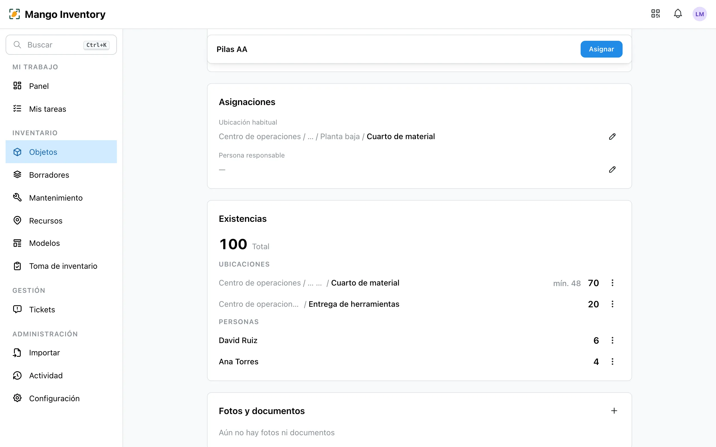This screenshot has width=716, height=447.
Task: Click the Actividad history icon
Action: (17, 376)
